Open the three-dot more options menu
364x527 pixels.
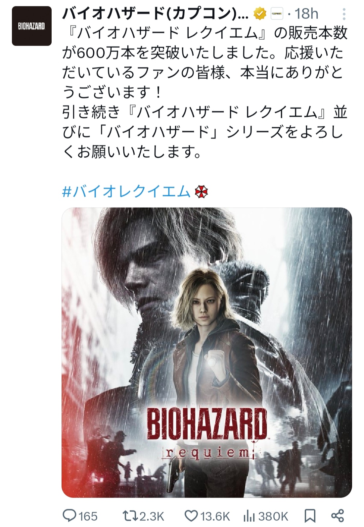(x=344, y=14)
